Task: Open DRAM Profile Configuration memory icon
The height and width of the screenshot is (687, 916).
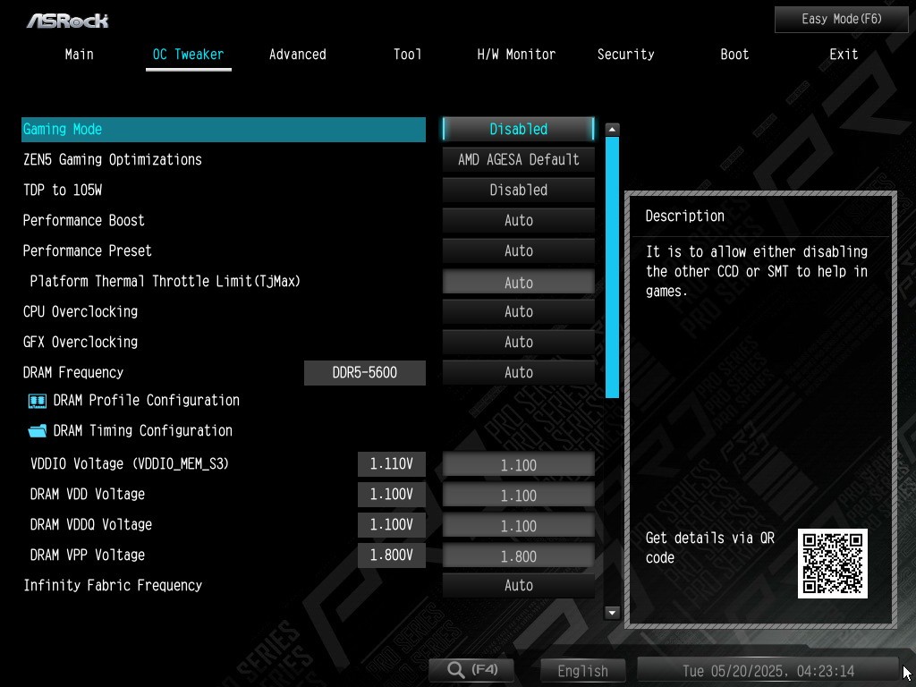Action: (38, 401)
